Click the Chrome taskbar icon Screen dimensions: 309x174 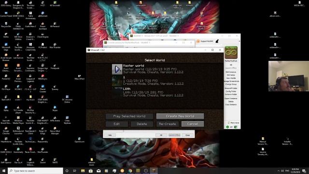pos(130,171)
